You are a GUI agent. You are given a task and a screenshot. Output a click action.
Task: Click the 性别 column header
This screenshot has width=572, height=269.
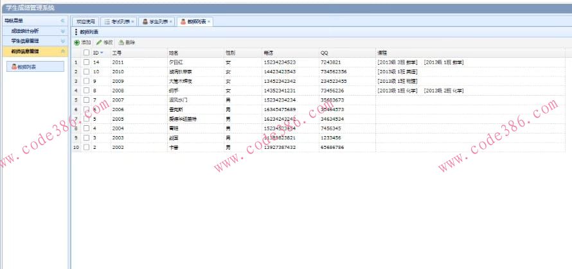click(x=243, y=53)
